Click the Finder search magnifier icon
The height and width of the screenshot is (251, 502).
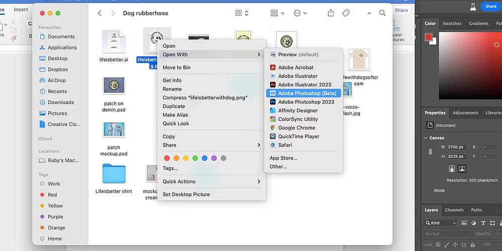pyautogui.click(x=383, y=13)
